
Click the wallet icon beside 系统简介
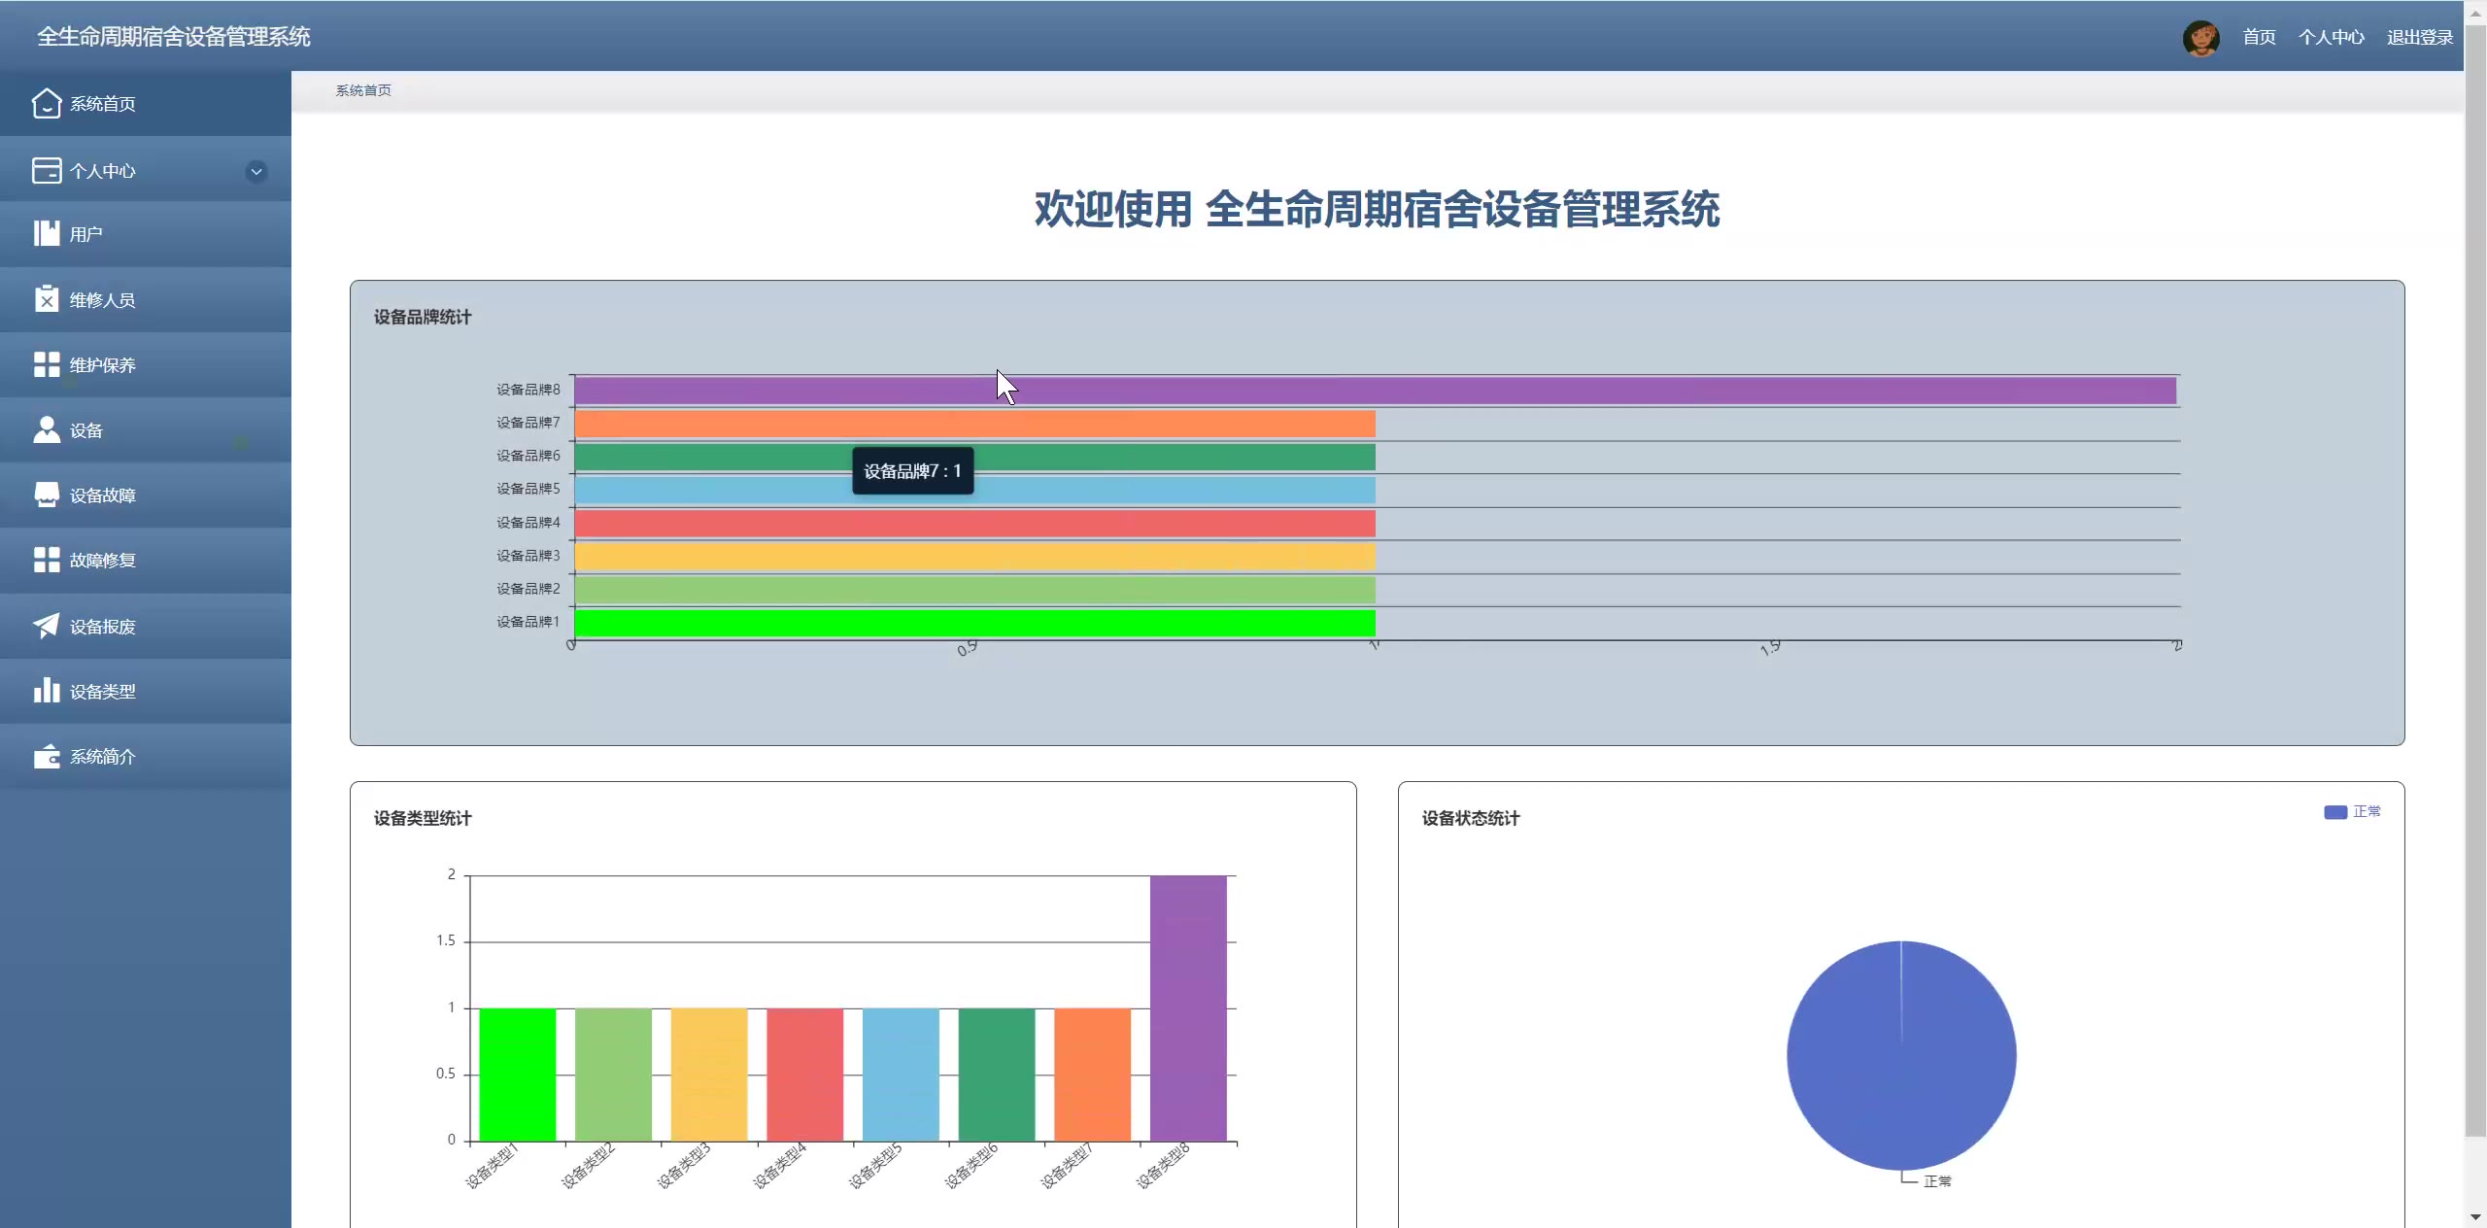pyautogui.click(x=46, y=756)
